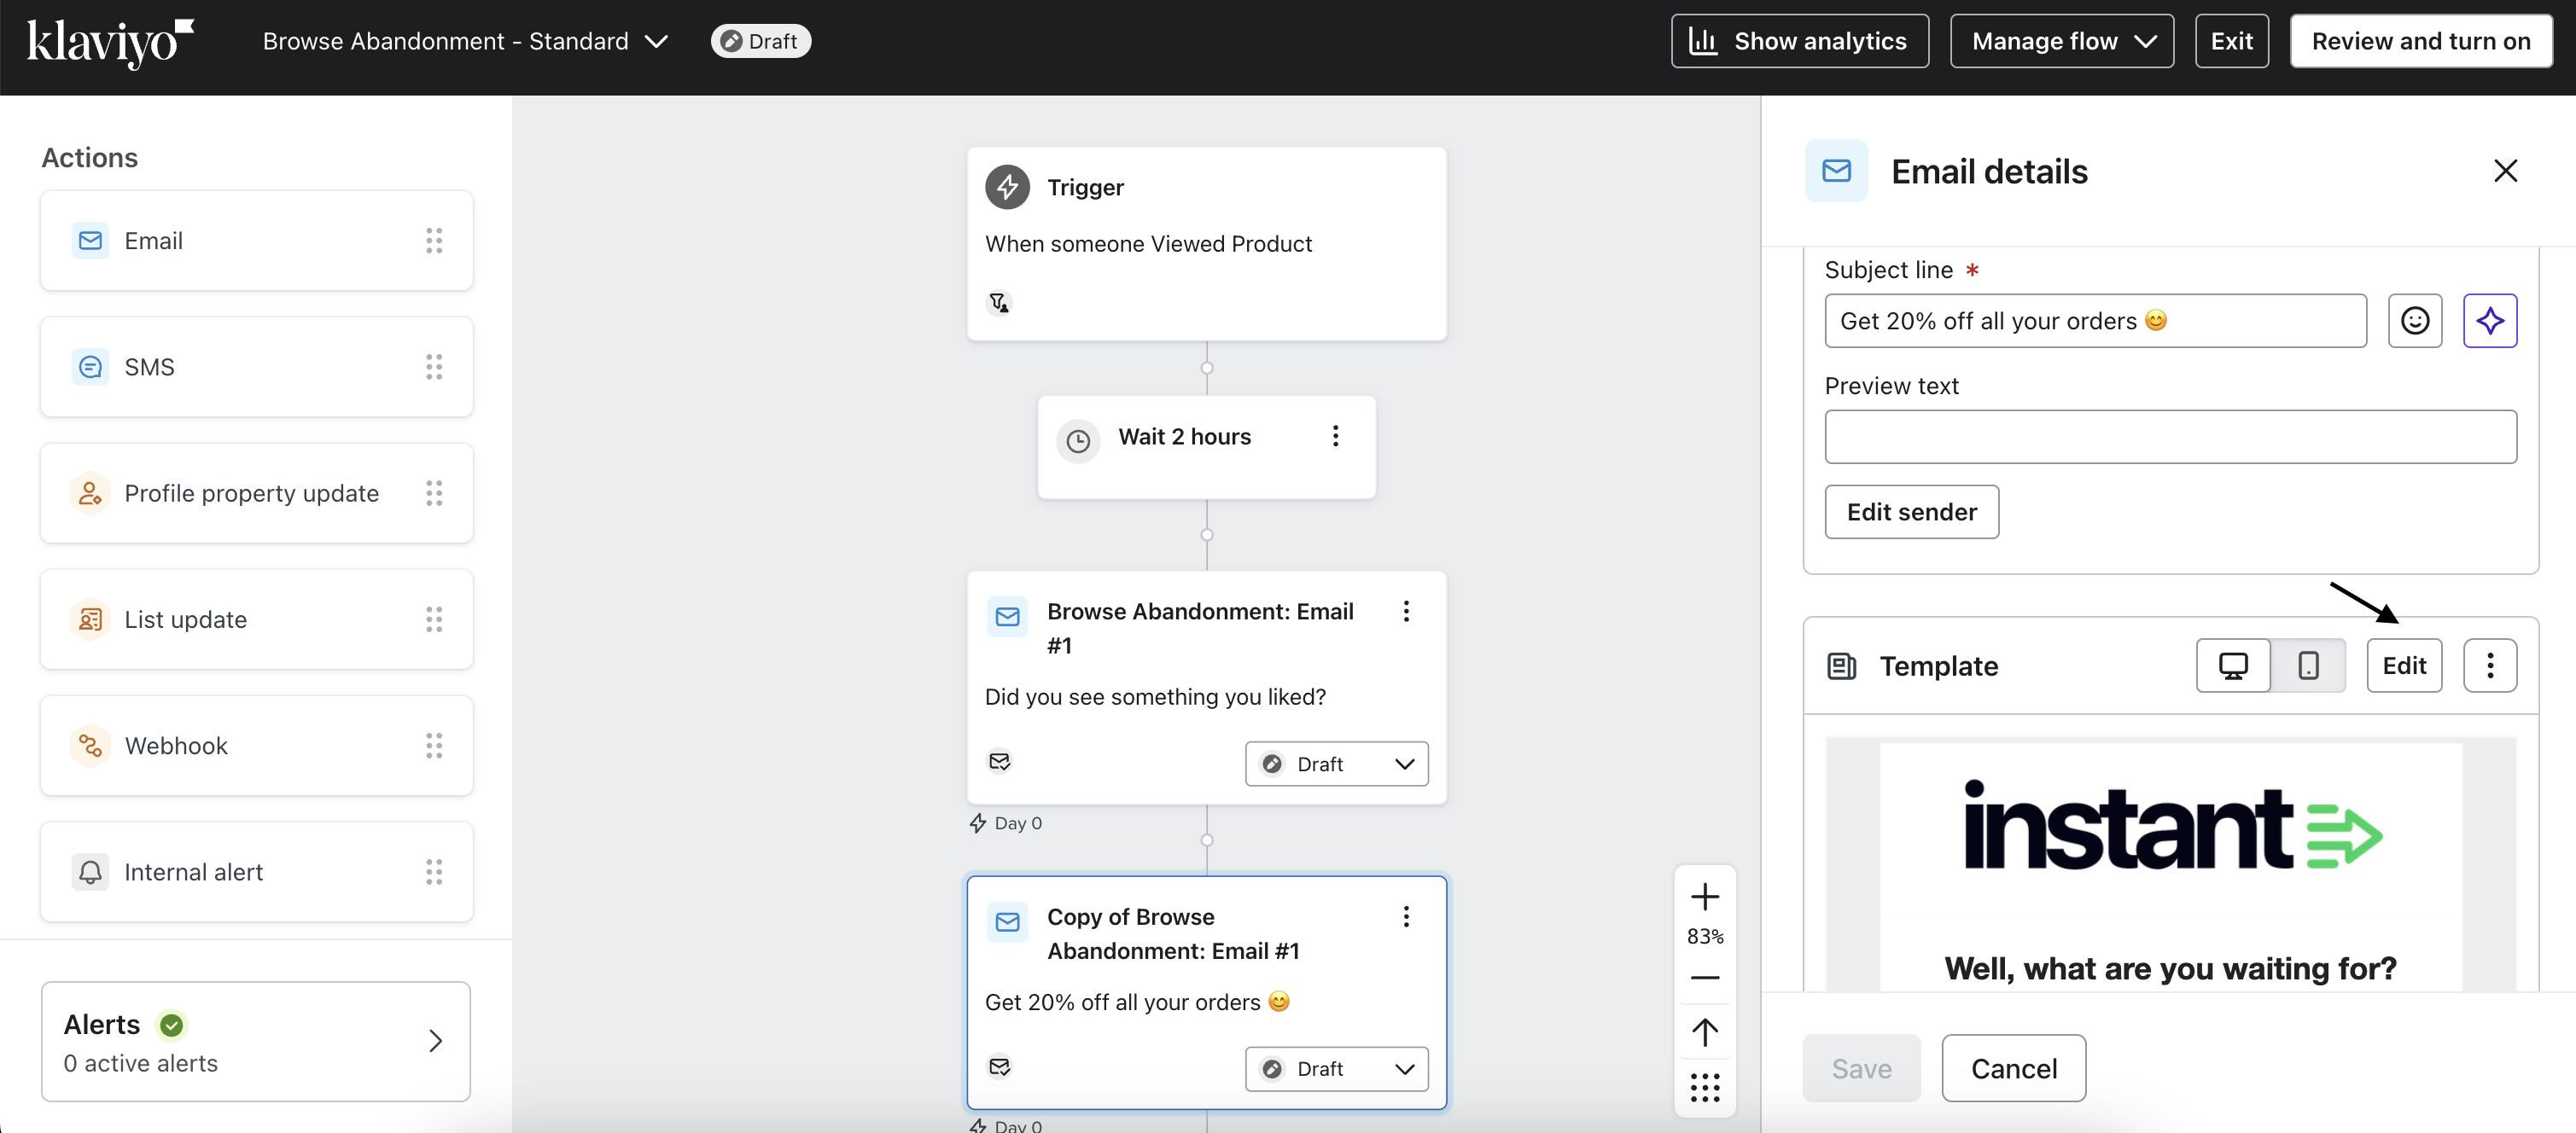The height and width of the screenshot is (1133, 2576).
Task: Click the SMS action chat icon
Action: 90,367
